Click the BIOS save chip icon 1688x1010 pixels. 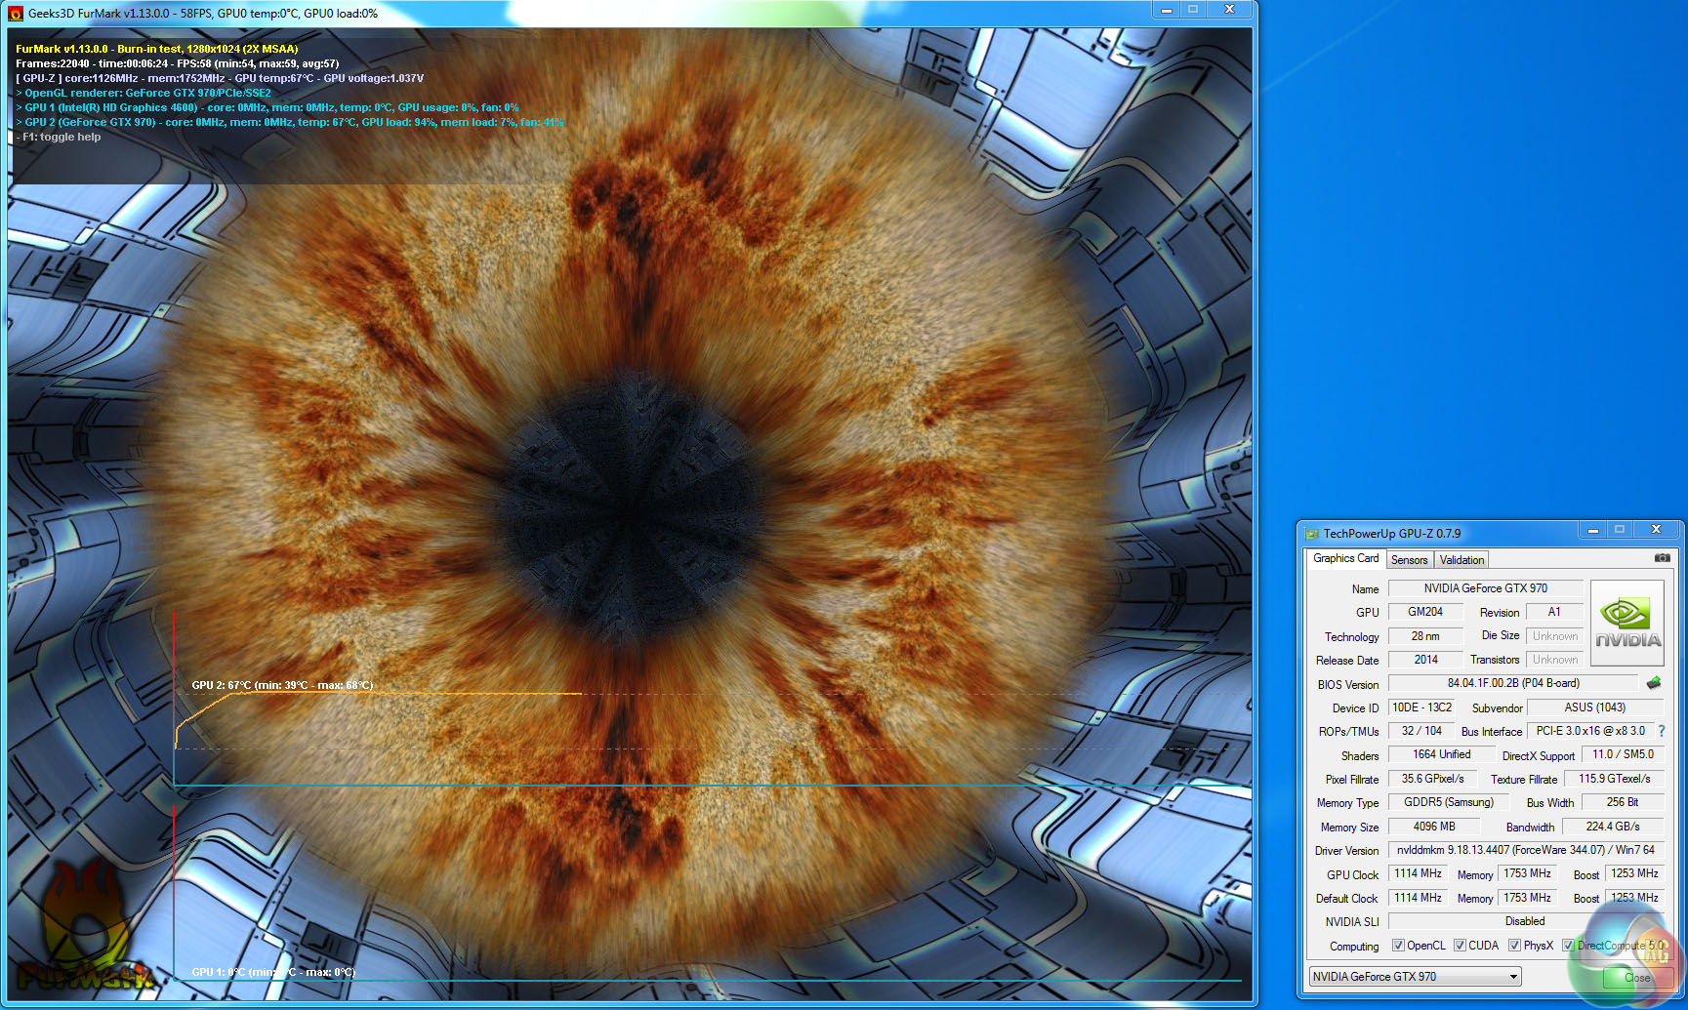[1654, 683]
